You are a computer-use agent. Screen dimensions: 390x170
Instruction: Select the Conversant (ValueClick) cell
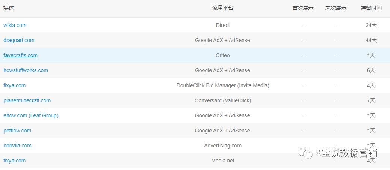click(223, 100)
